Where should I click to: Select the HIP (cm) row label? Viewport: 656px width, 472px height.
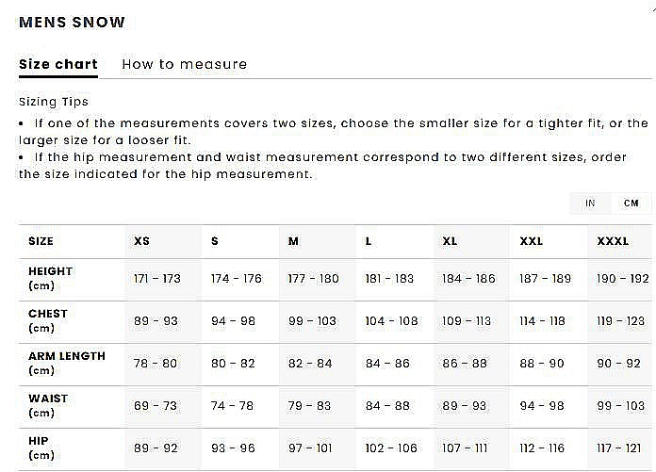click(41, 448)
